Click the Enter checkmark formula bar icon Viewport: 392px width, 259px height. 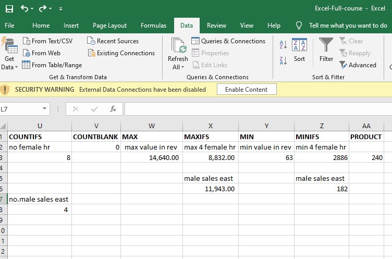pos(94,109)
